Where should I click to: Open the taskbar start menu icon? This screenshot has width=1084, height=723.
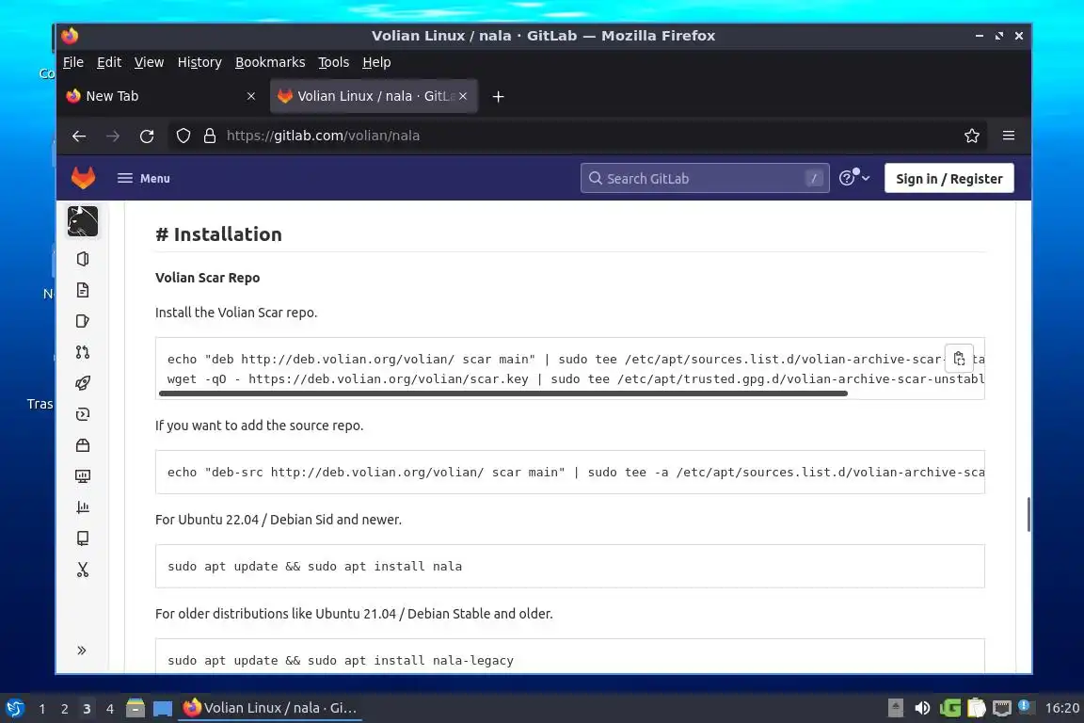point(14,708)
